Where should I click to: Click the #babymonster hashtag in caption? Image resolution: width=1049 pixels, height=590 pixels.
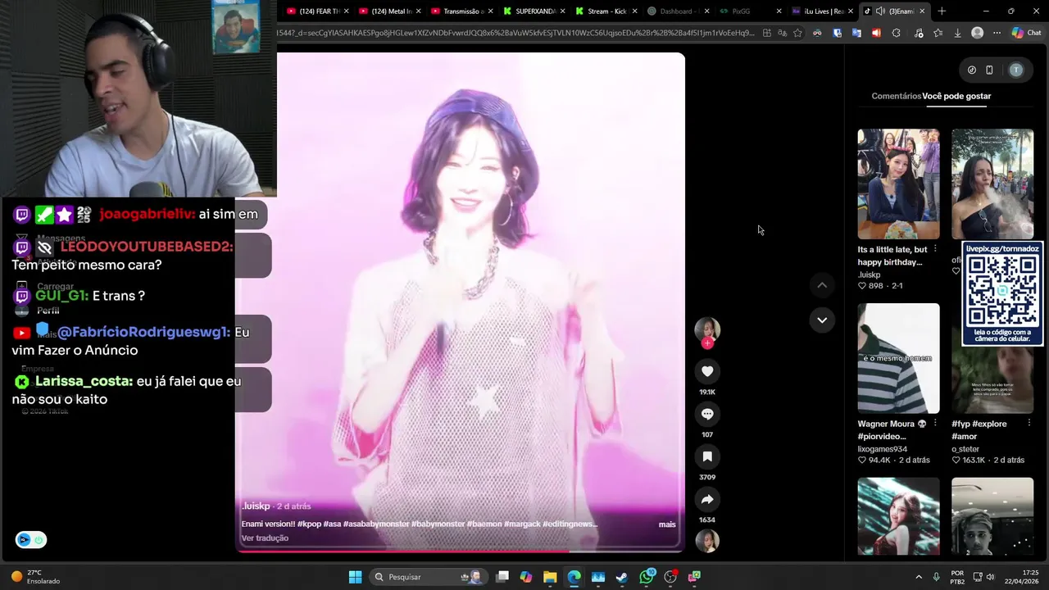click(x=439, y=524)
